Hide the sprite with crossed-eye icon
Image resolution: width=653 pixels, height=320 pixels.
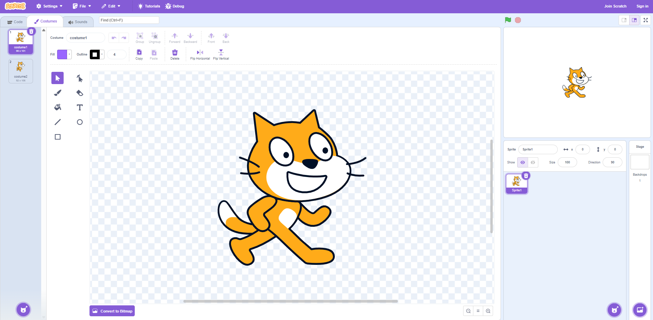(533, 162)
